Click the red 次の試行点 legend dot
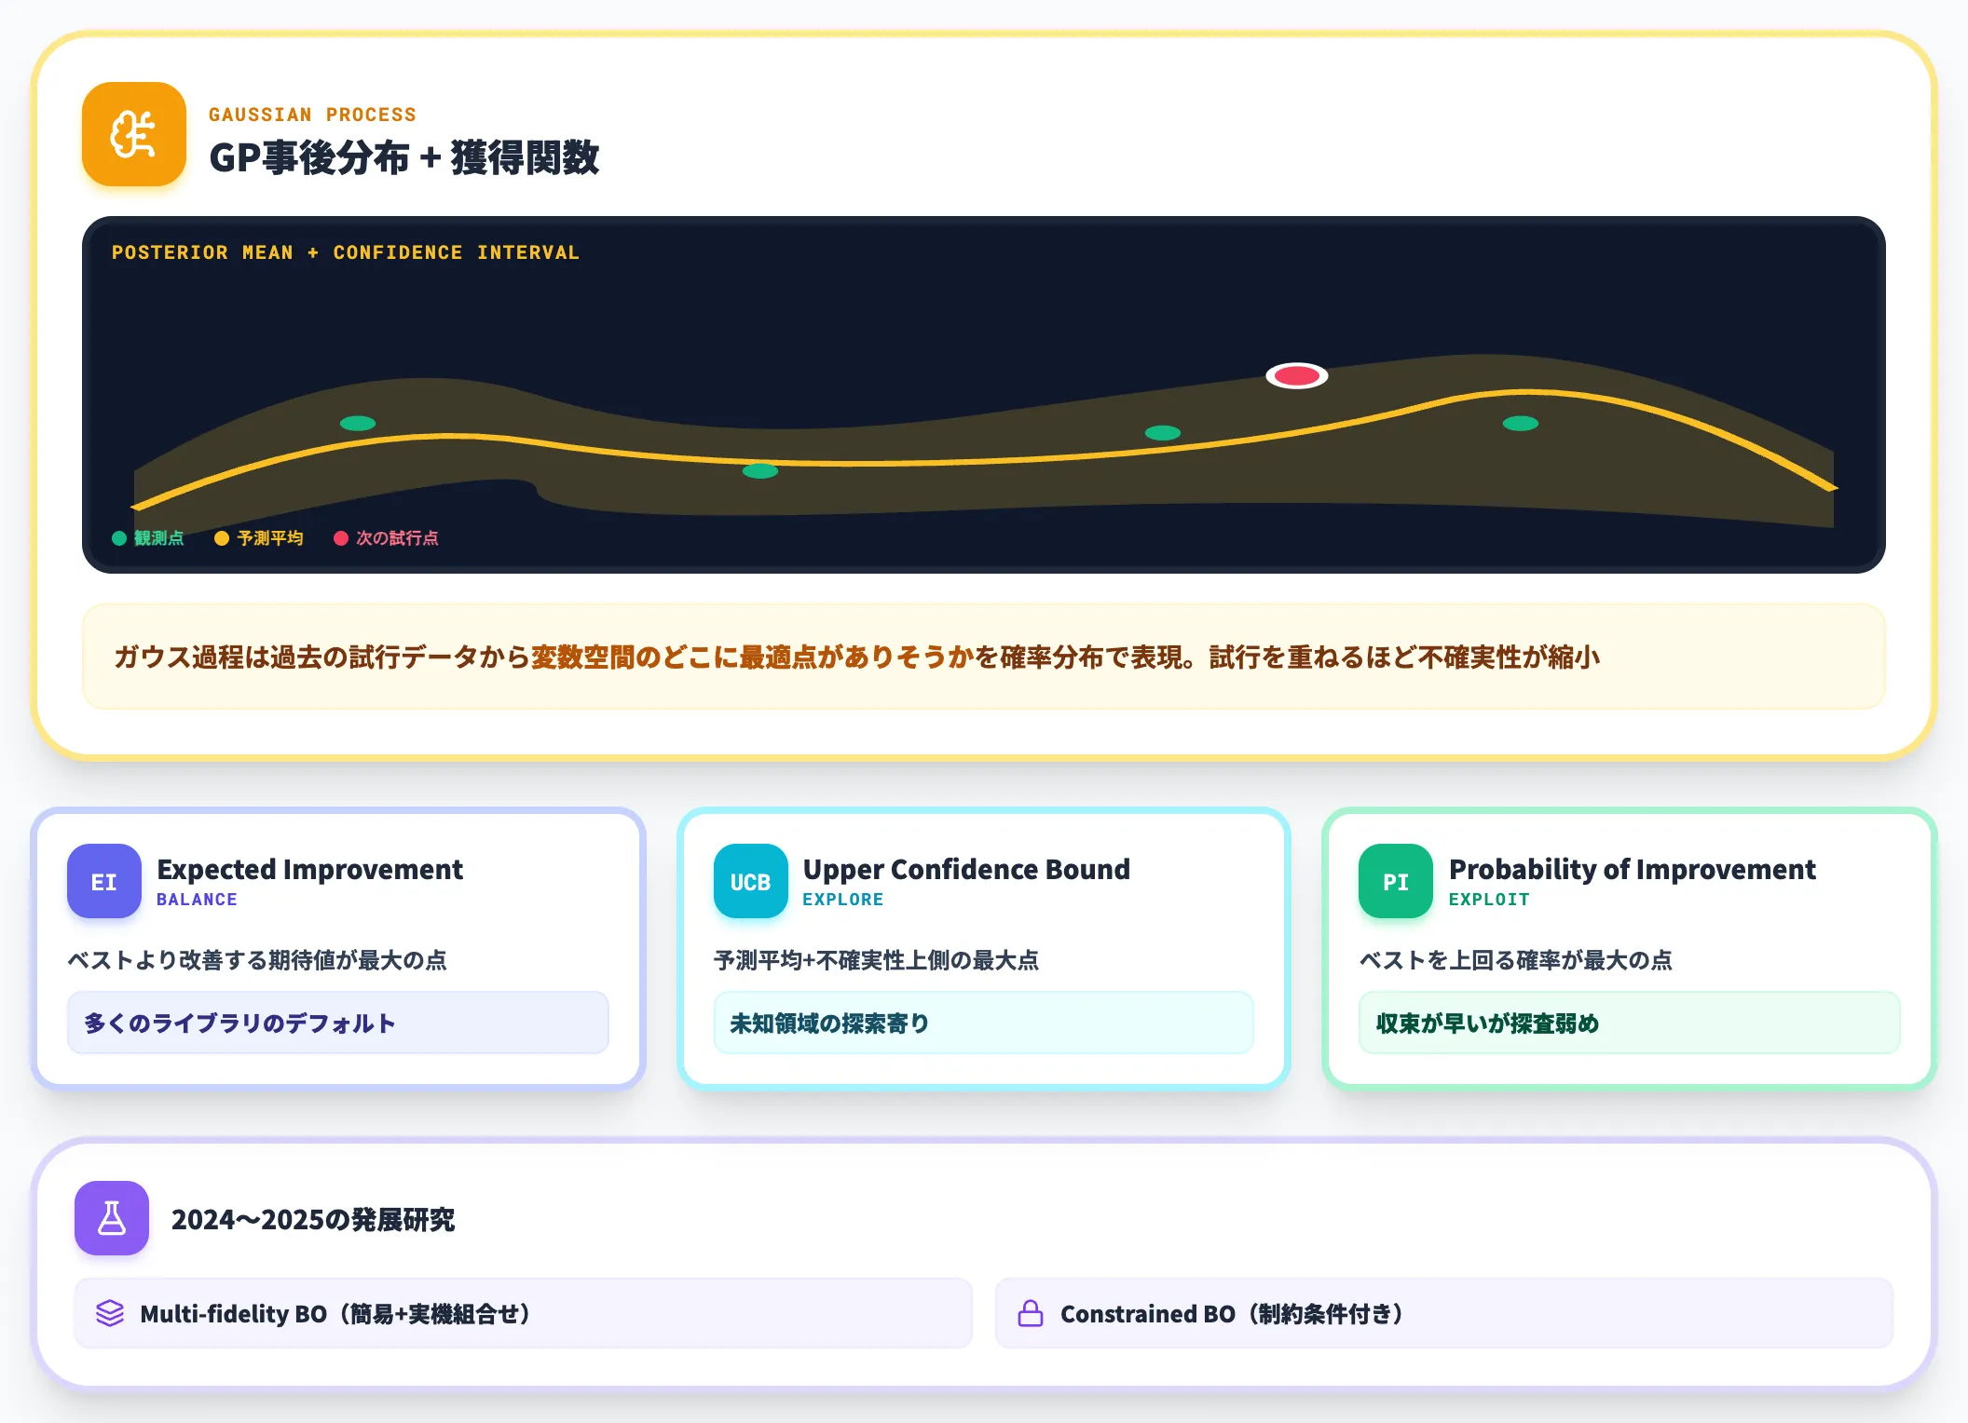Image resolution: width=1968 pixels, height=1423 pixels. point(341,538)
